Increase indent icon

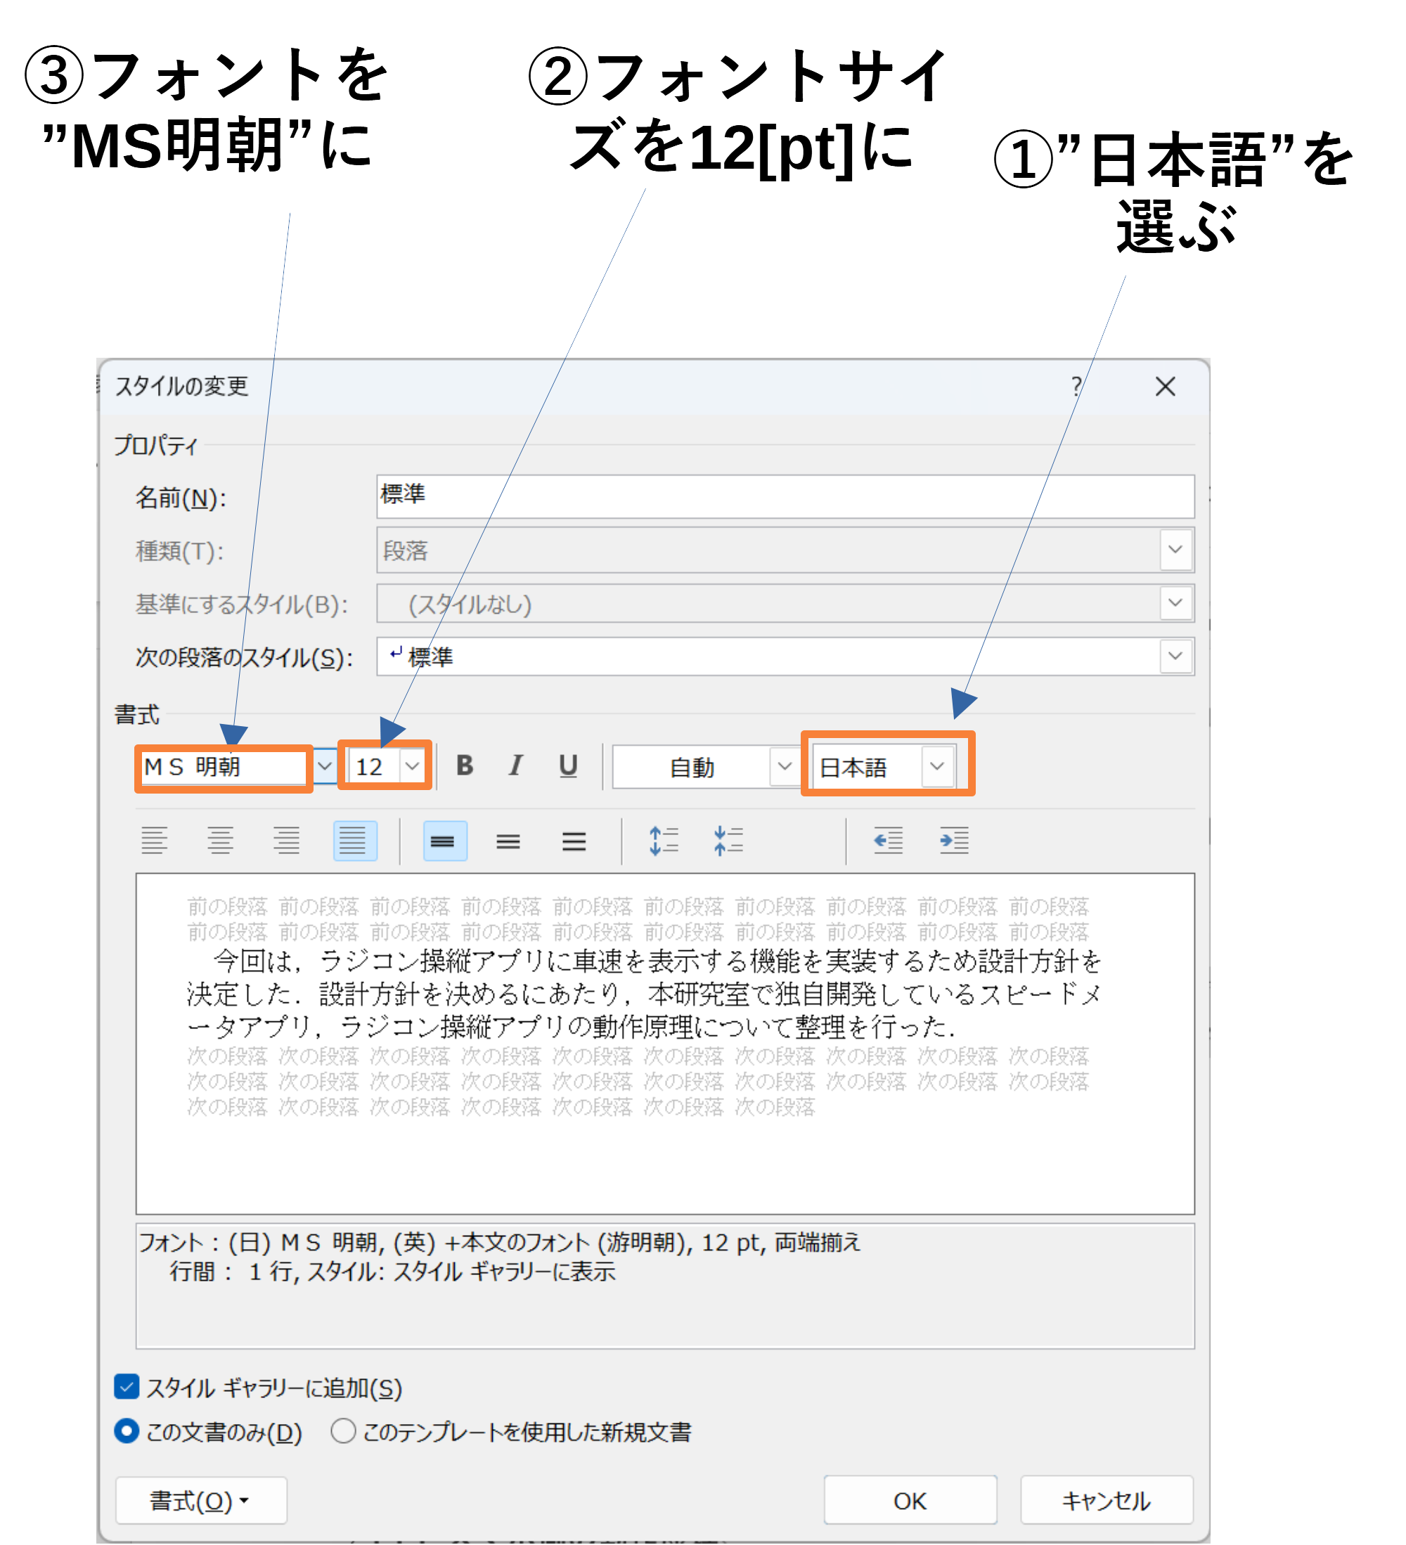click(955, 841)
